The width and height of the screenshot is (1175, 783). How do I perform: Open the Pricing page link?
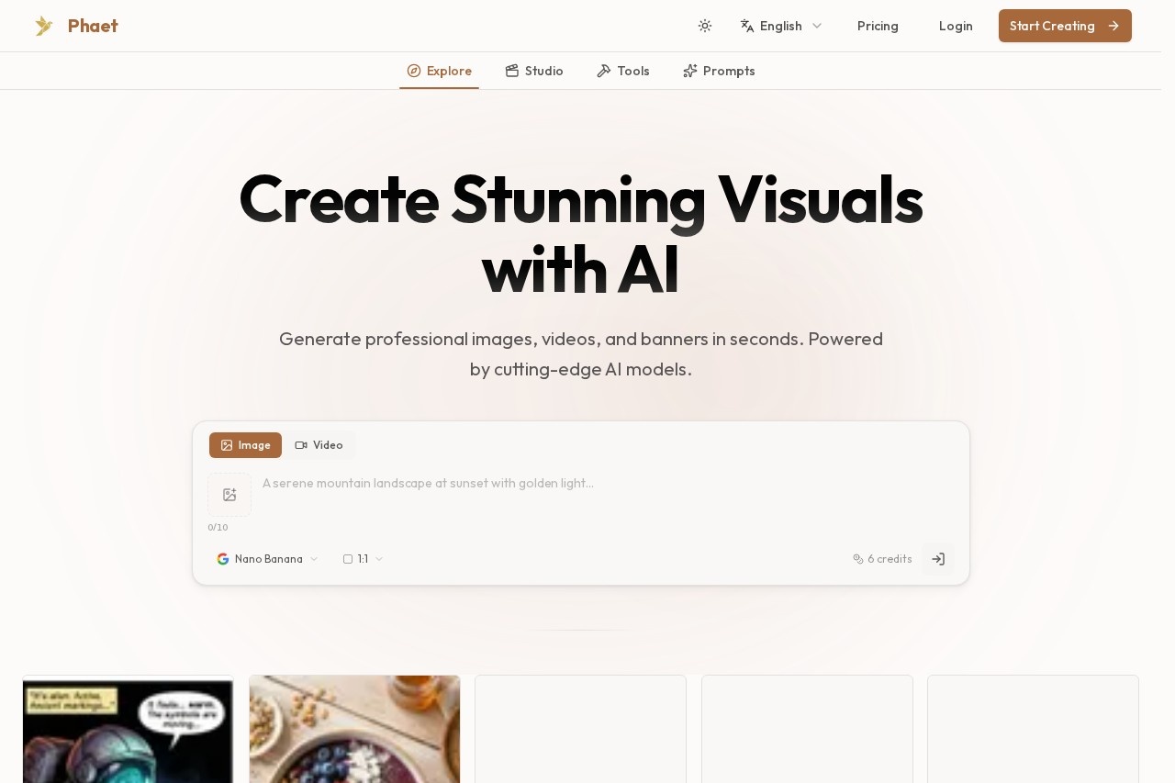878,26
